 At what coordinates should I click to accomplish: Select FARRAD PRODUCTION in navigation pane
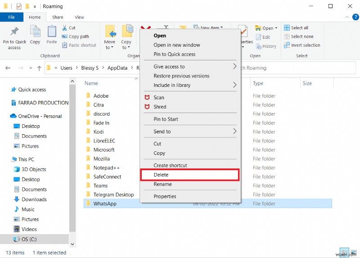pos(40,103)
